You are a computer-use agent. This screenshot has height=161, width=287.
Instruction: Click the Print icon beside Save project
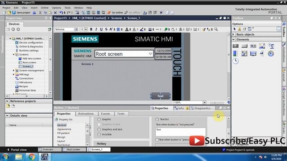click(34, 13)
